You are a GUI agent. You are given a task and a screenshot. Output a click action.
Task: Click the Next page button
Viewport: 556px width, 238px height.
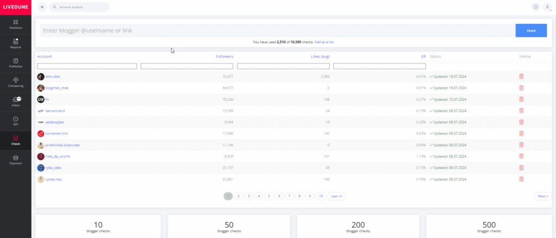[542, 196]
